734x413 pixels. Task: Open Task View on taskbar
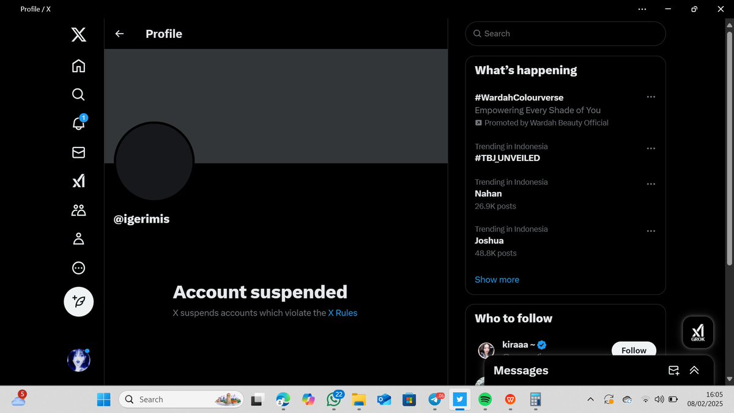click(258, 400)
